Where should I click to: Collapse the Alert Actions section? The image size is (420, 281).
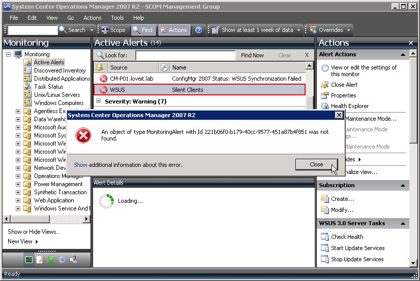(403, 54)
